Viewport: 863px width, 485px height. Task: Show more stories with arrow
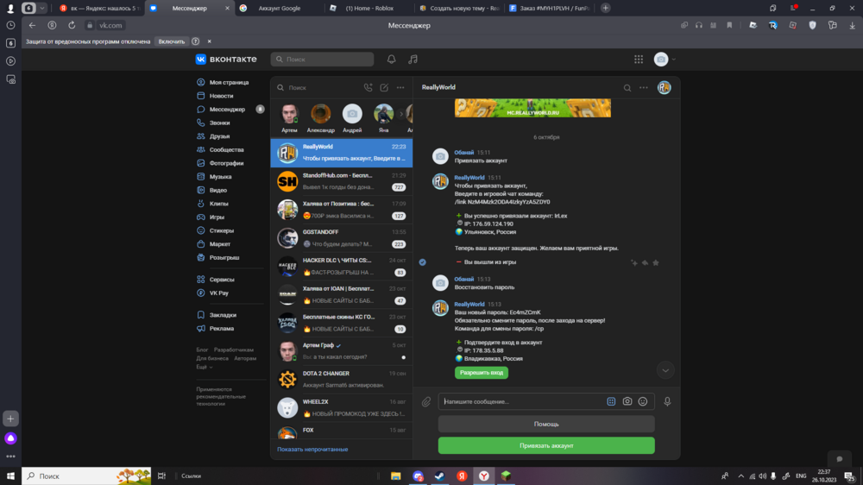tap(401, 114)
